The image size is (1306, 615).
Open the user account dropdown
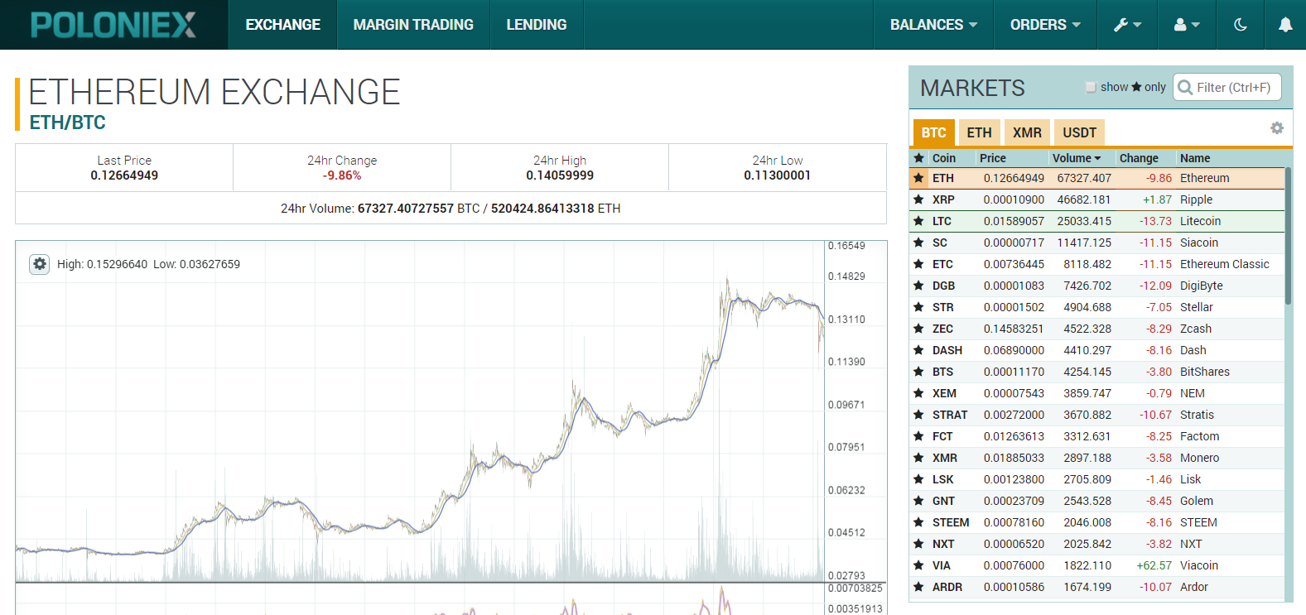point(1187,25)
